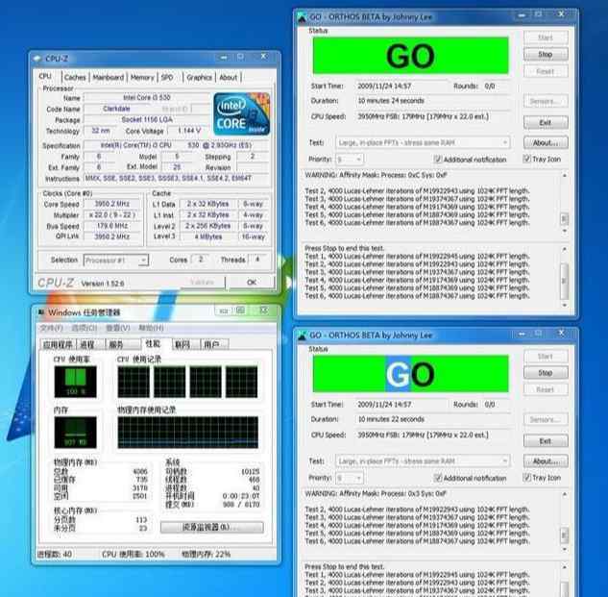The width and height of the screenshot is (608, 597).
Task: Click Exit in lower ORTHOS window
Action: point(546,441)
